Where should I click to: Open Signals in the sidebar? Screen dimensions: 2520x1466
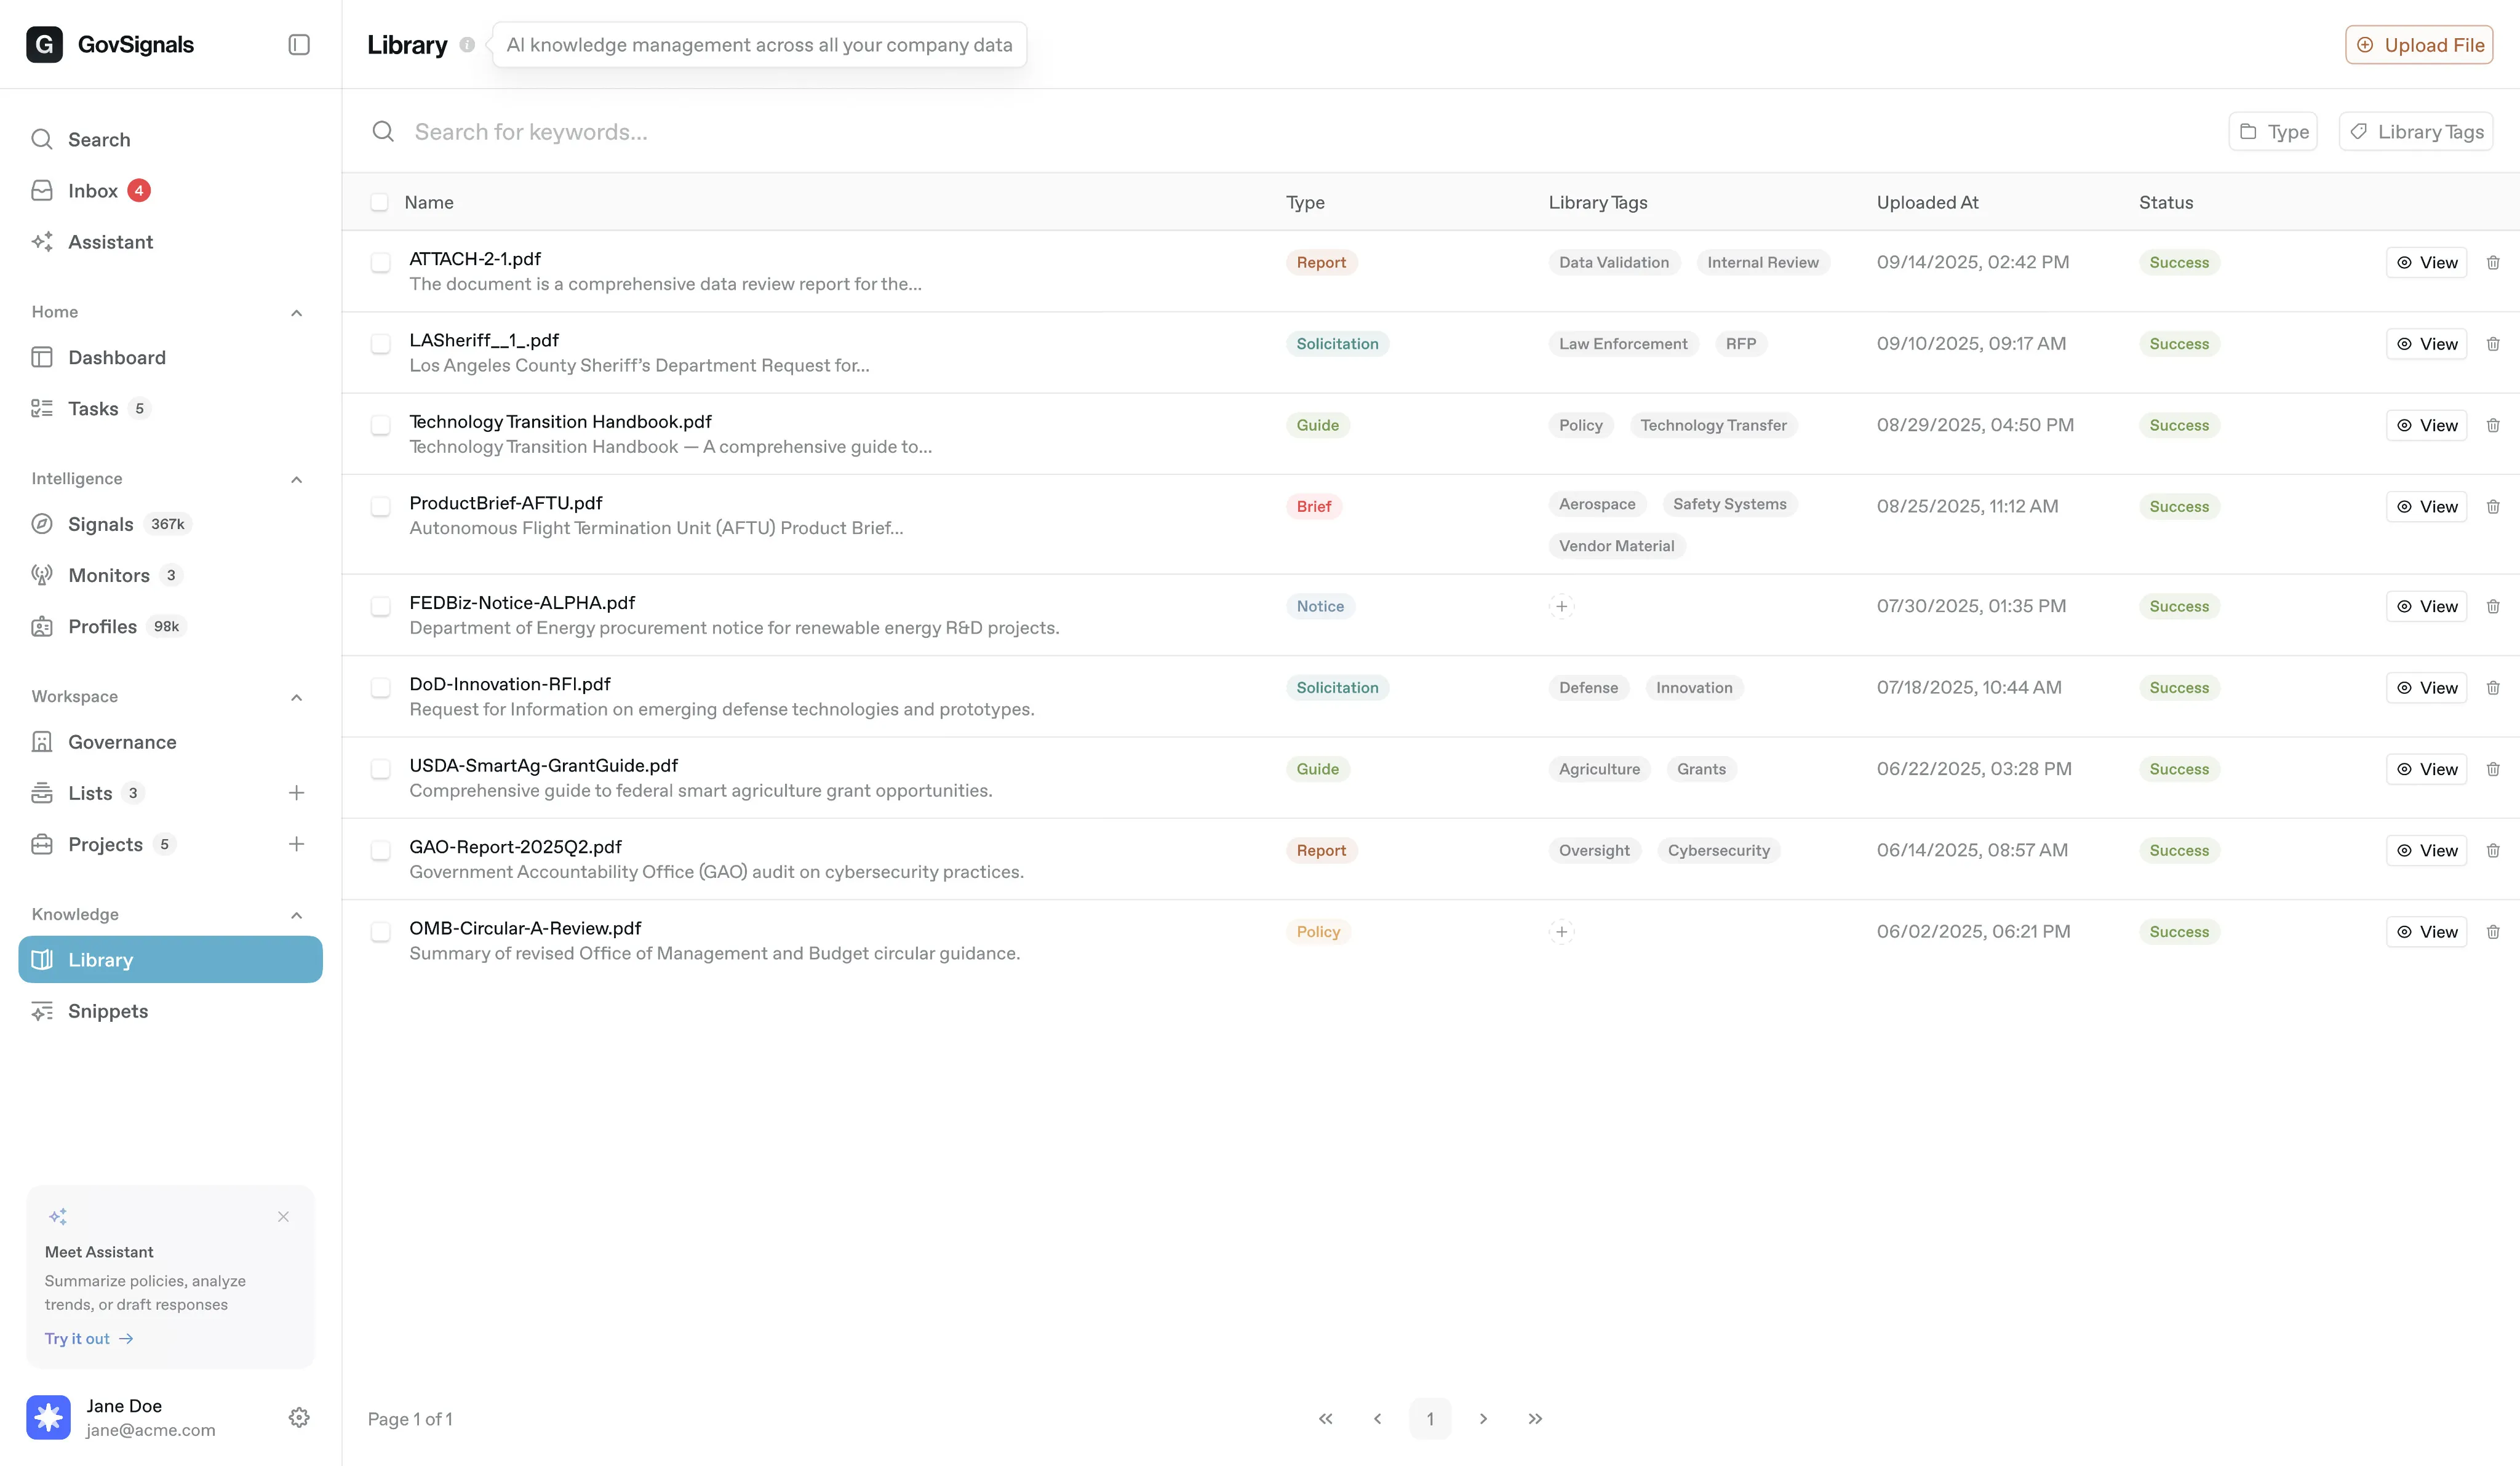click(100, 524)
